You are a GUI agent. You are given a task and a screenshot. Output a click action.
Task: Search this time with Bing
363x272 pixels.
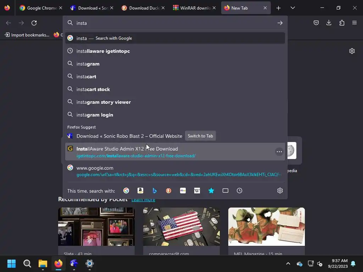click(x=155, y=191)
